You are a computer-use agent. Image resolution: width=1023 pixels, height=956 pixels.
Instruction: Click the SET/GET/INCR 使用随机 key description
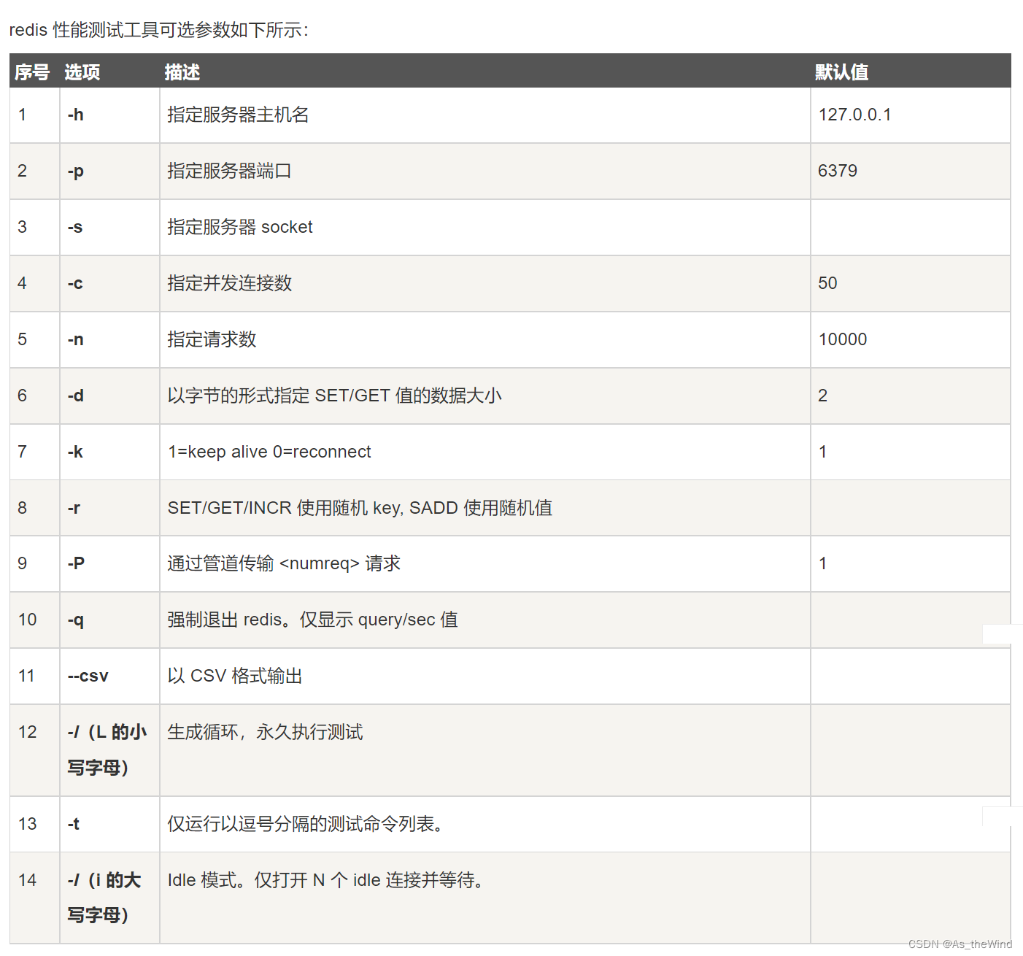[x=360, y=508]
